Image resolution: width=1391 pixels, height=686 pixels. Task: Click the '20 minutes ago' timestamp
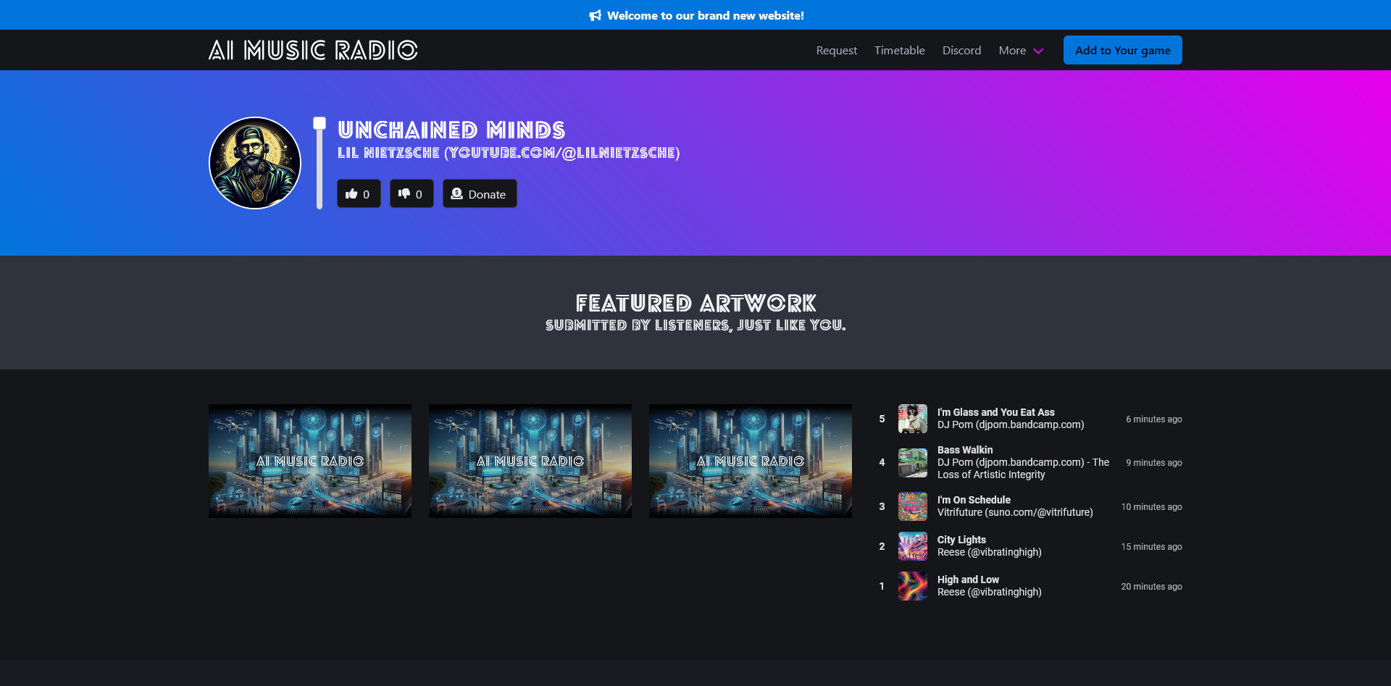1151,587
